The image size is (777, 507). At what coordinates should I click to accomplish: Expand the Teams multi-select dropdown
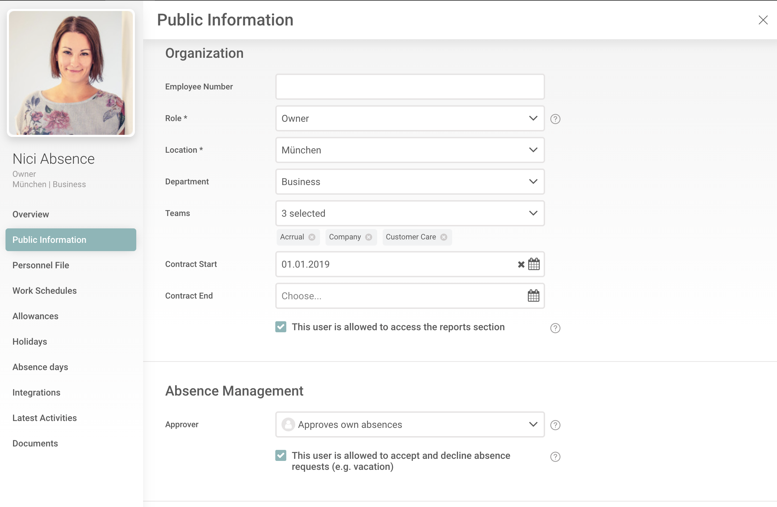(409, 213)
